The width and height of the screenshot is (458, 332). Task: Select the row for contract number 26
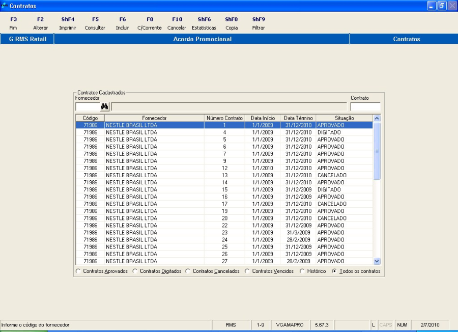click(224, 254)
